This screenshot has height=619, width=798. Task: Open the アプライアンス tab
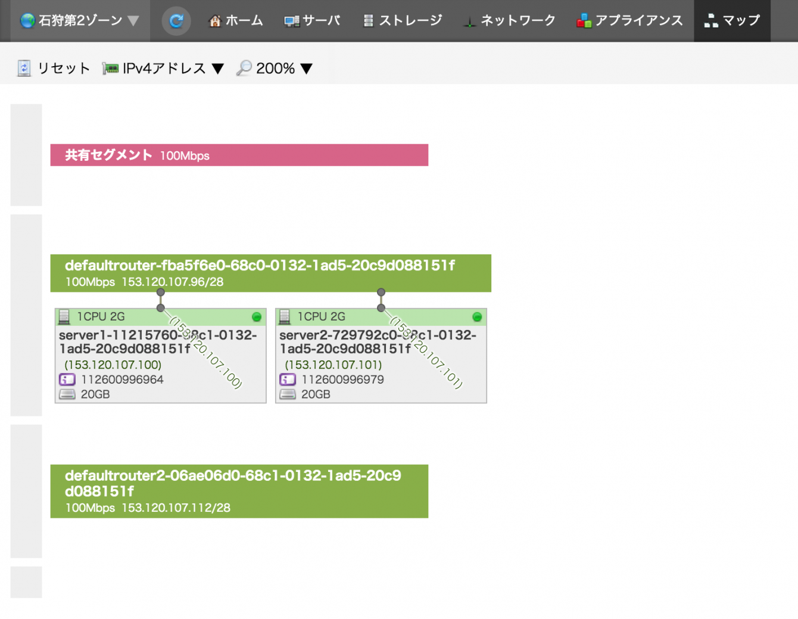629,21
